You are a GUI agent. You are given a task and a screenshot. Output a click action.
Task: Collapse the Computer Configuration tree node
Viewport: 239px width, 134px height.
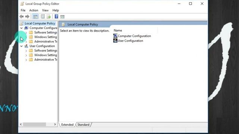22,28
